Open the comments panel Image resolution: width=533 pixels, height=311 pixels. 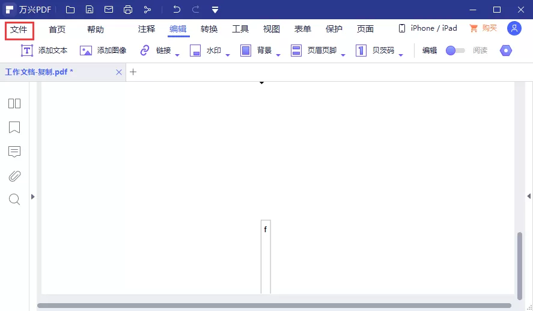click(x=14, y=152)
